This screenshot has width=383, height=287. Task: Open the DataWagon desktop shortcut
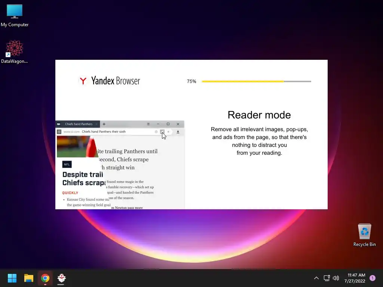(x=15, y=52)
